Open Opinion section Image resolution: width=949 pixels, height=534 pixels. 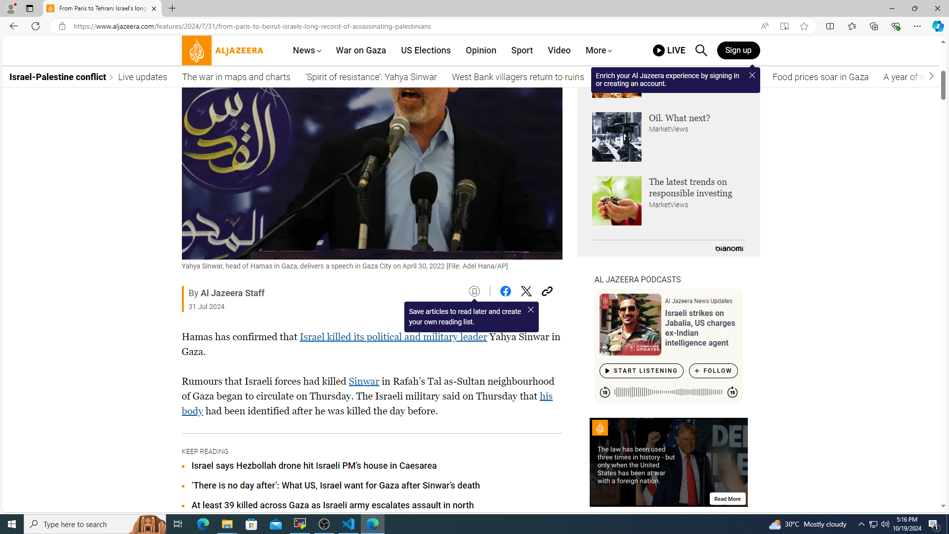tap(480, 50)
